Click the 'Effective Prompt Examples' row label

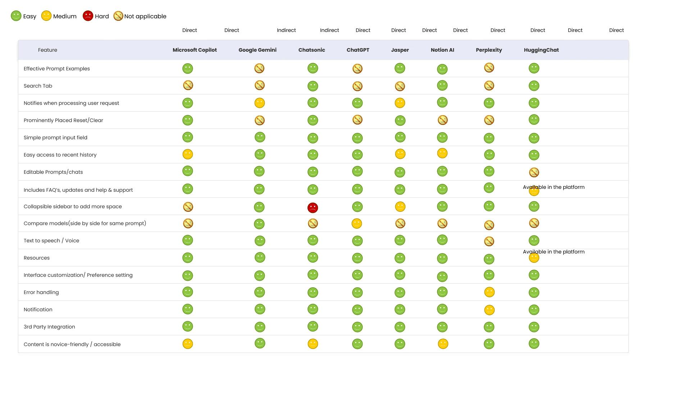57,69
